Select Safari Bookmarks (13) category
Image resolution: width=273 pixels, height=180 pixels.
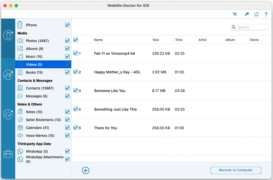pos(43,120)
